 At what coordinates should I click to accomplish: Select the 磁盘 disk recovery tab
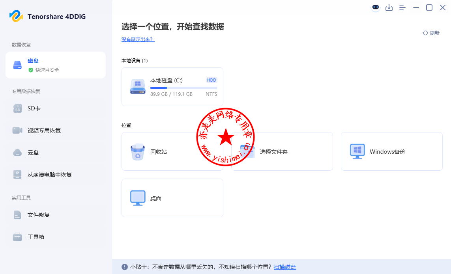tap(56, 65)
